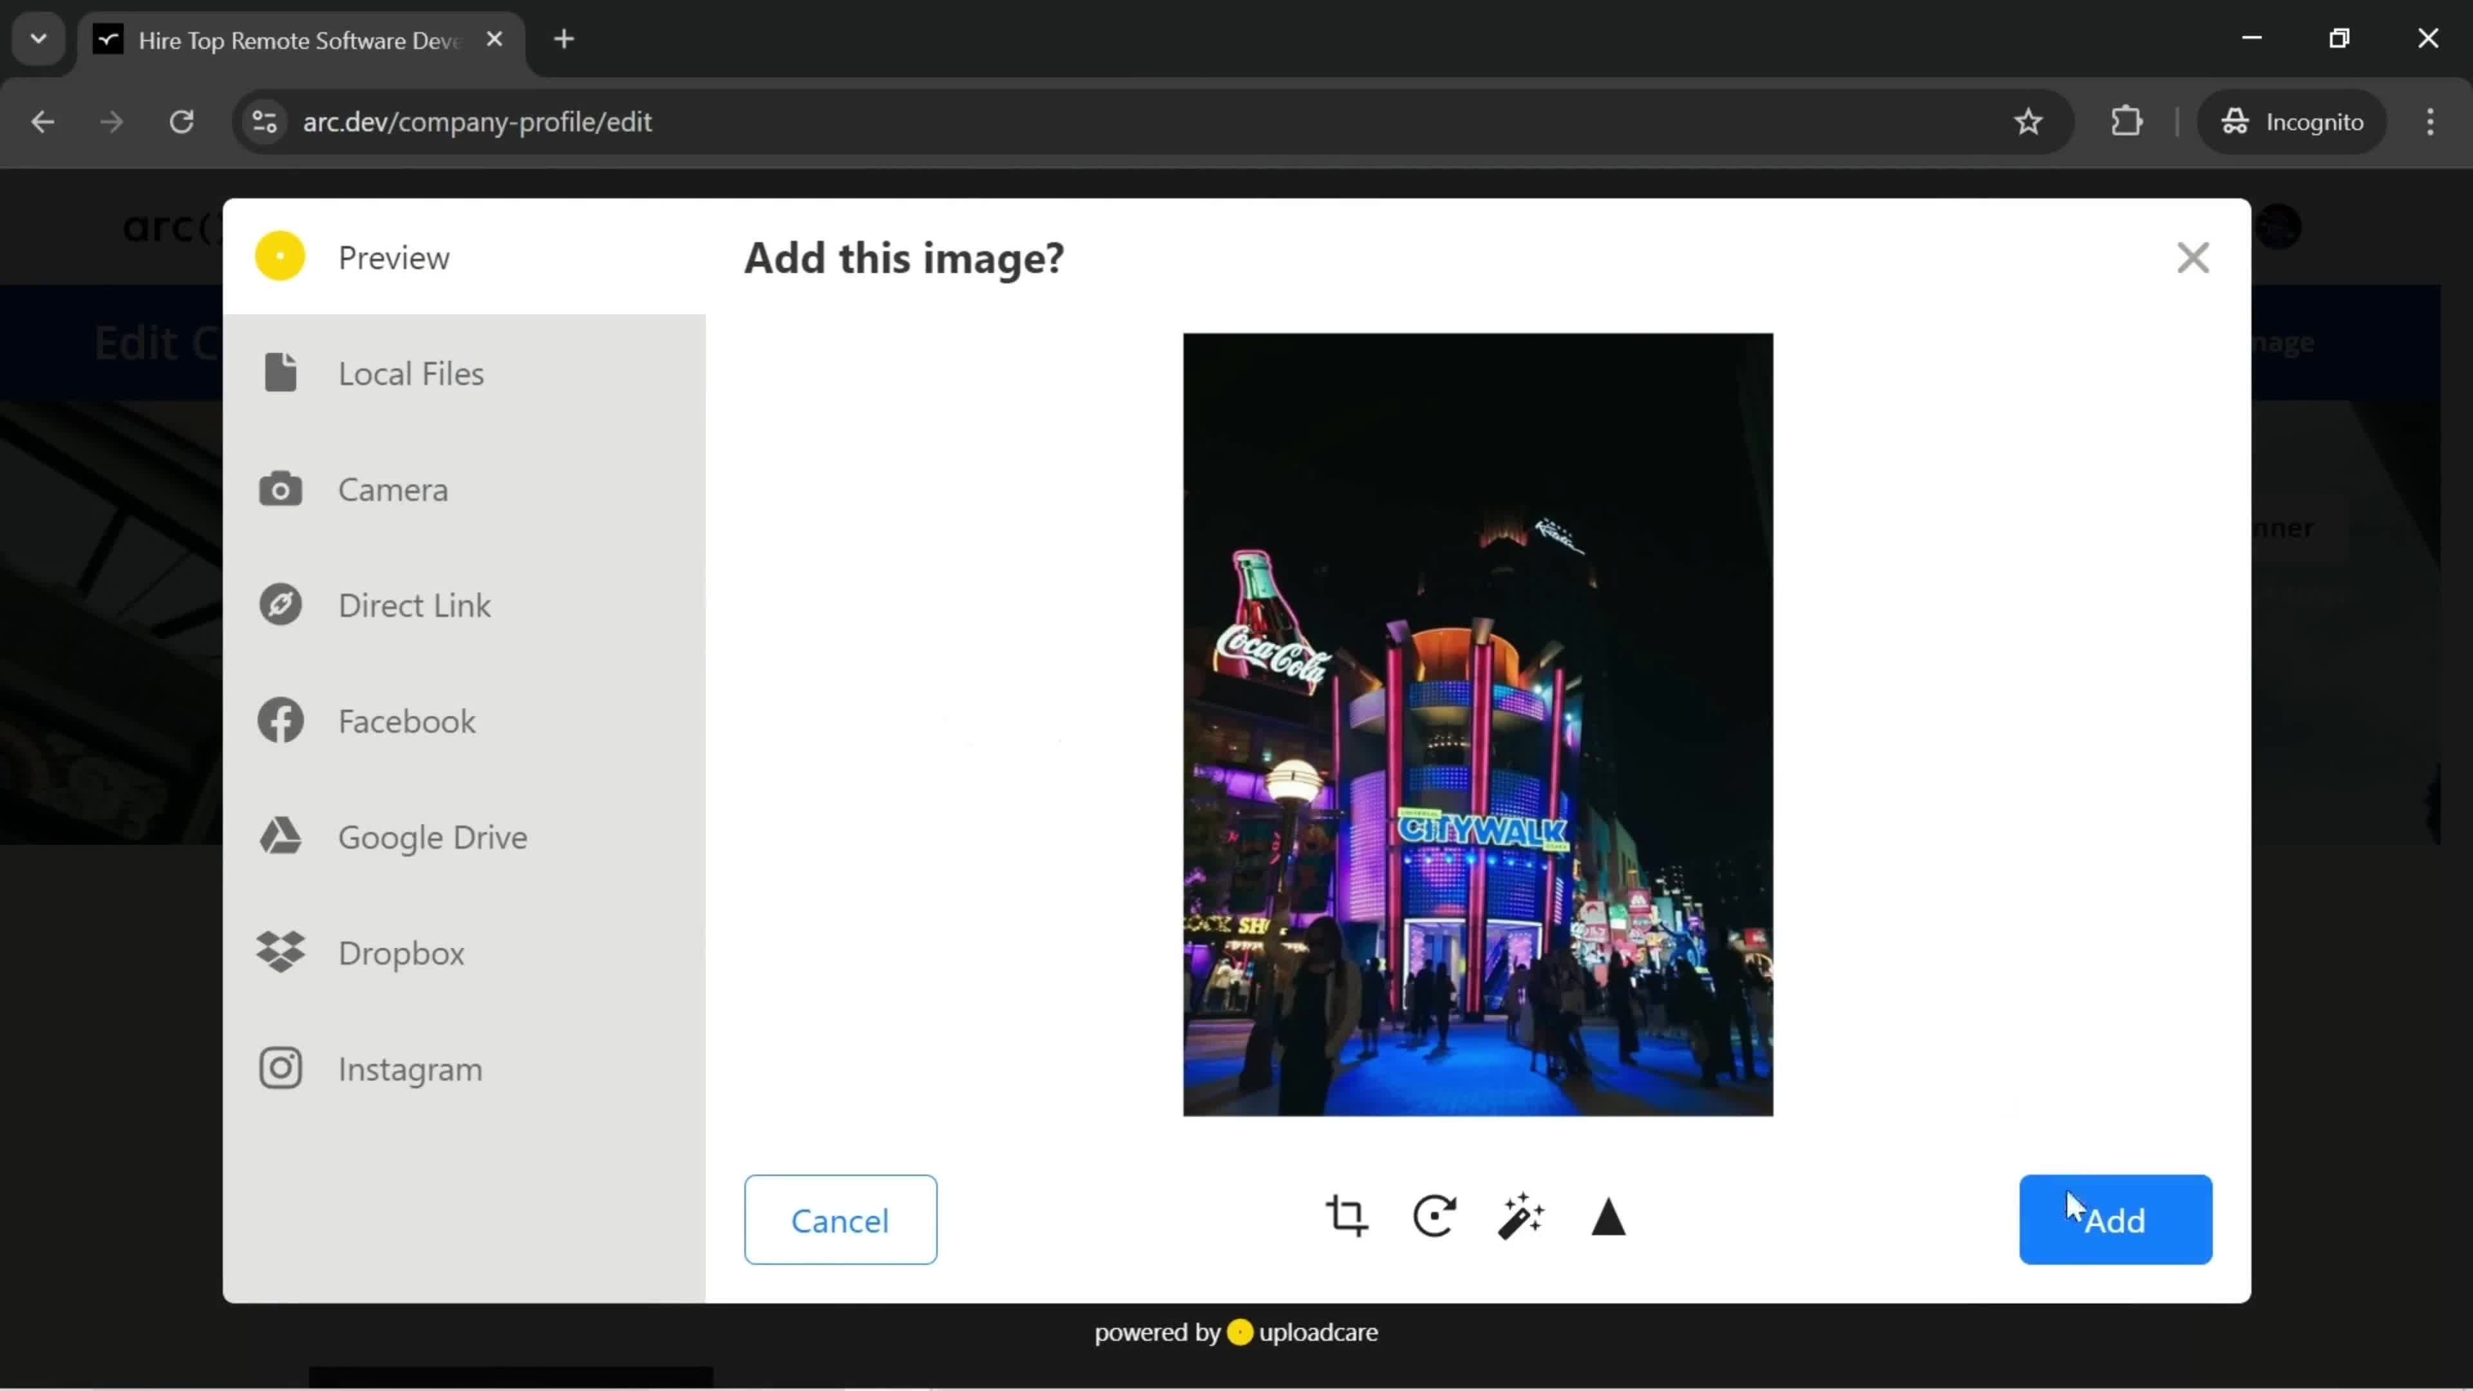Viewport: 2473px width, 1391px height.
Task: Select Facebook as image source
Action: click(x=406, y=720)
